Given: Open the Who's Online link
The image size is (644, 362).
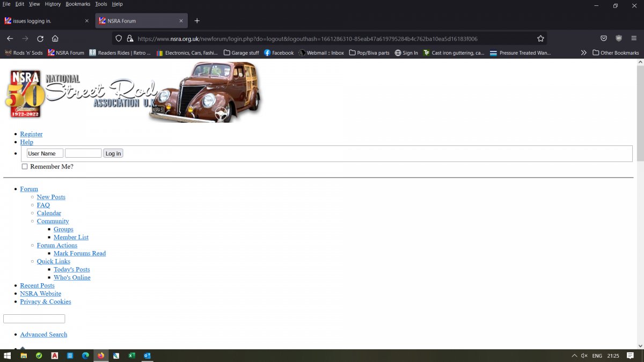Looking at the screenshot, I should pos(72,277).
